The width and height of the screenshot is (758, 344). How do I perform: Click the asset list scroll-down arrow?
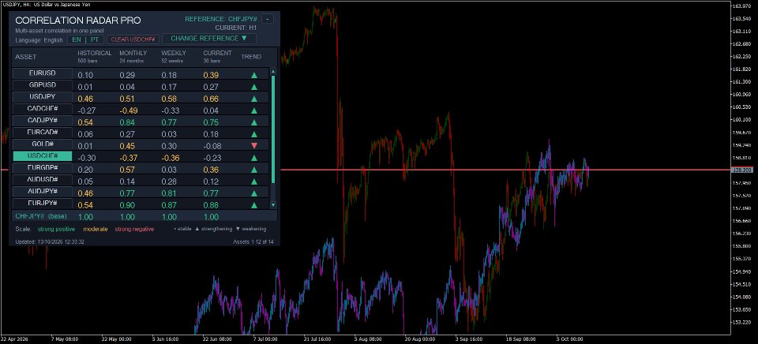click(273, 205)
